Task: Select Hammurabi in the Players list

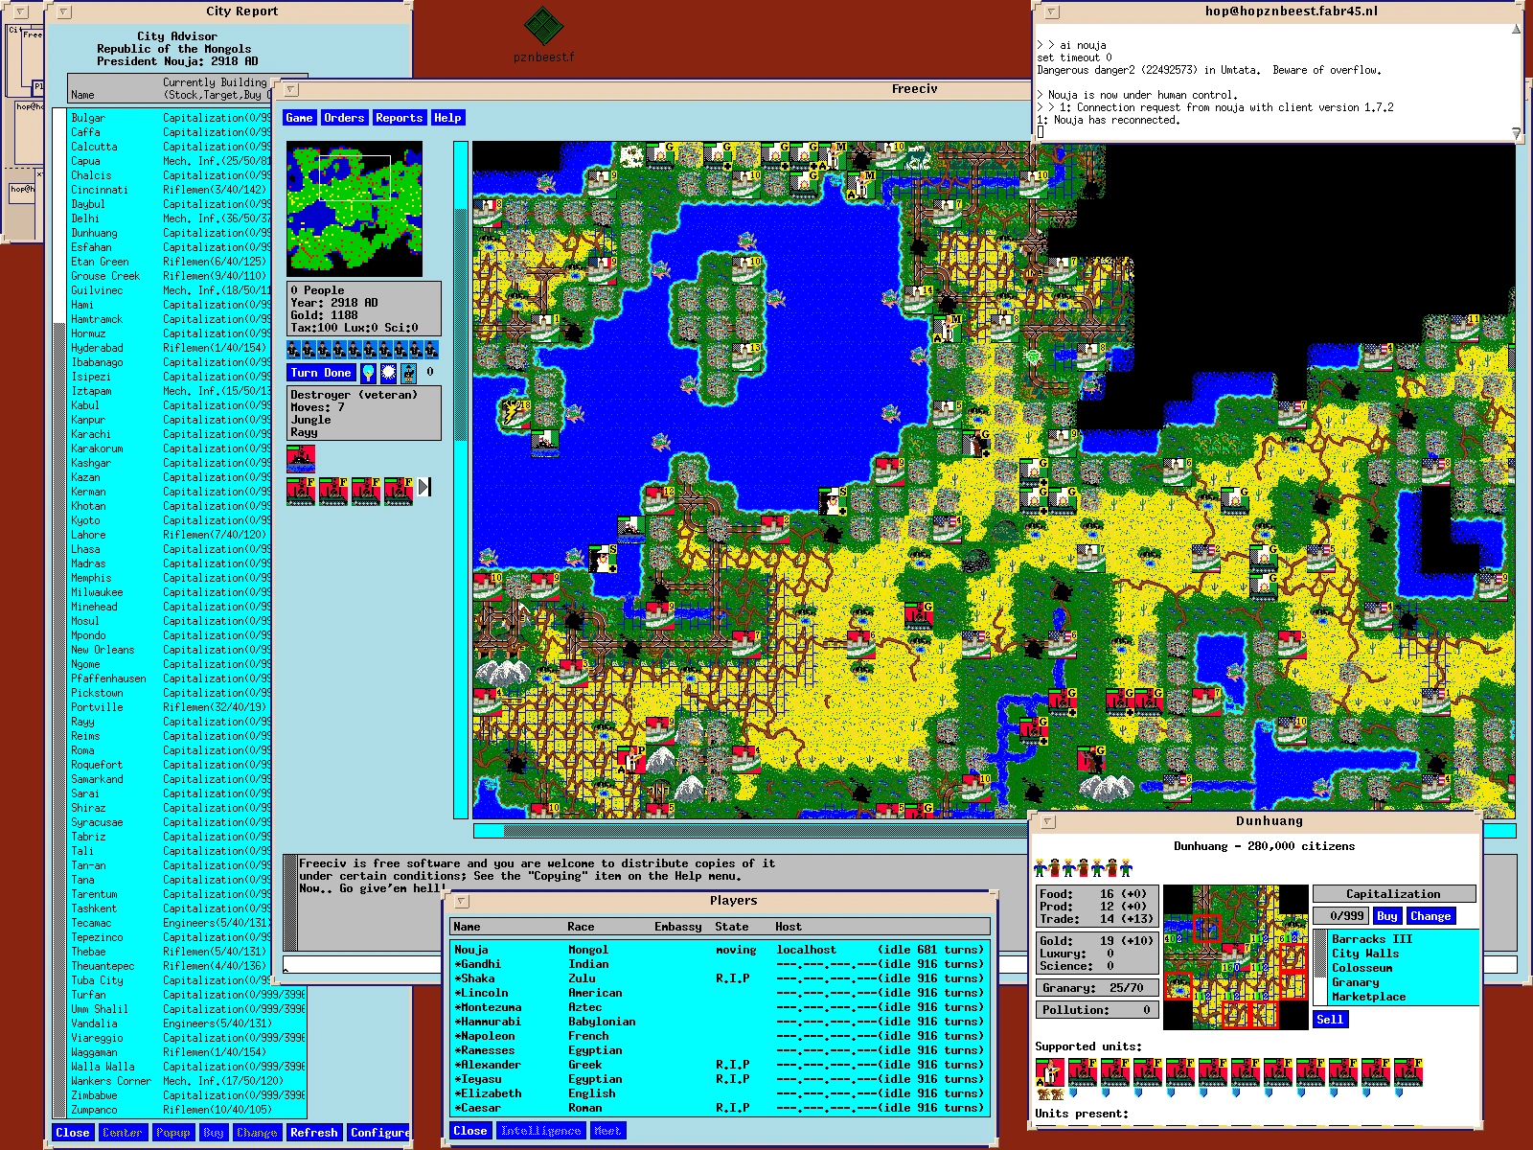Action: (x=720, y=1022)
